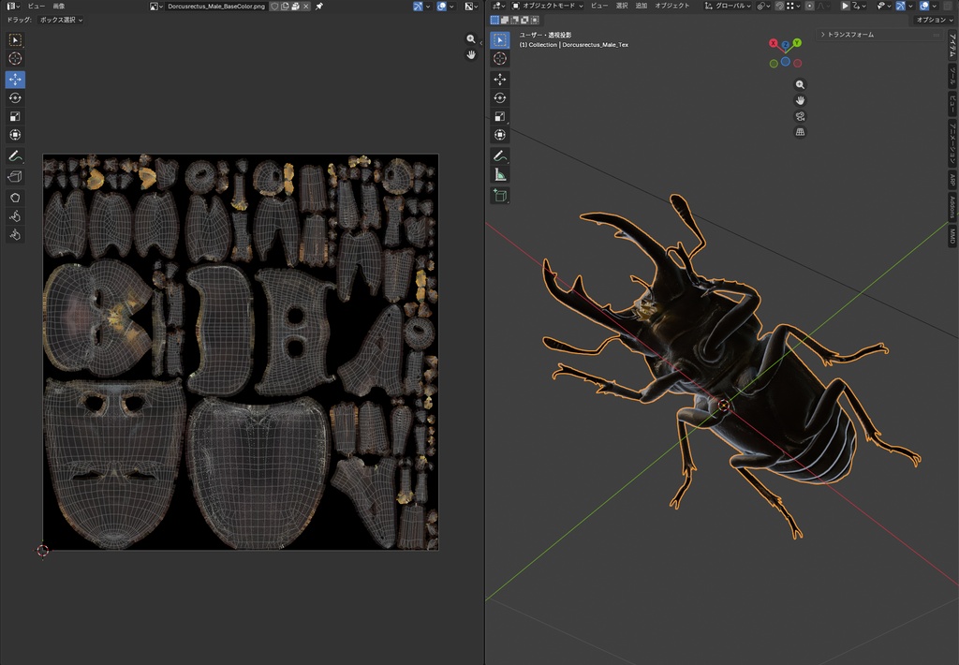The width and height of the screenshot is (959, 665).
Task: Unlink image with X button by file name
Action: click(x=306, y=7)
